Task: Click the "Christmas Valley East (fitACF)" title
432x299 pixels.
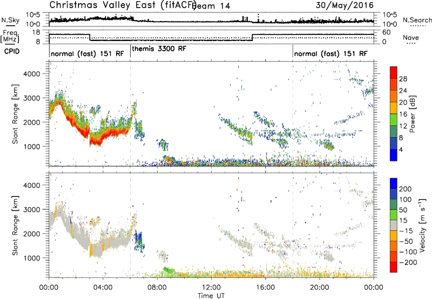Action: point(123,5)
